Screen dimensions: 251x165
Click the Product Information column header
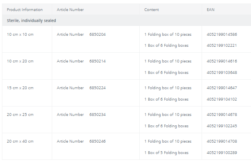point(25,10)
